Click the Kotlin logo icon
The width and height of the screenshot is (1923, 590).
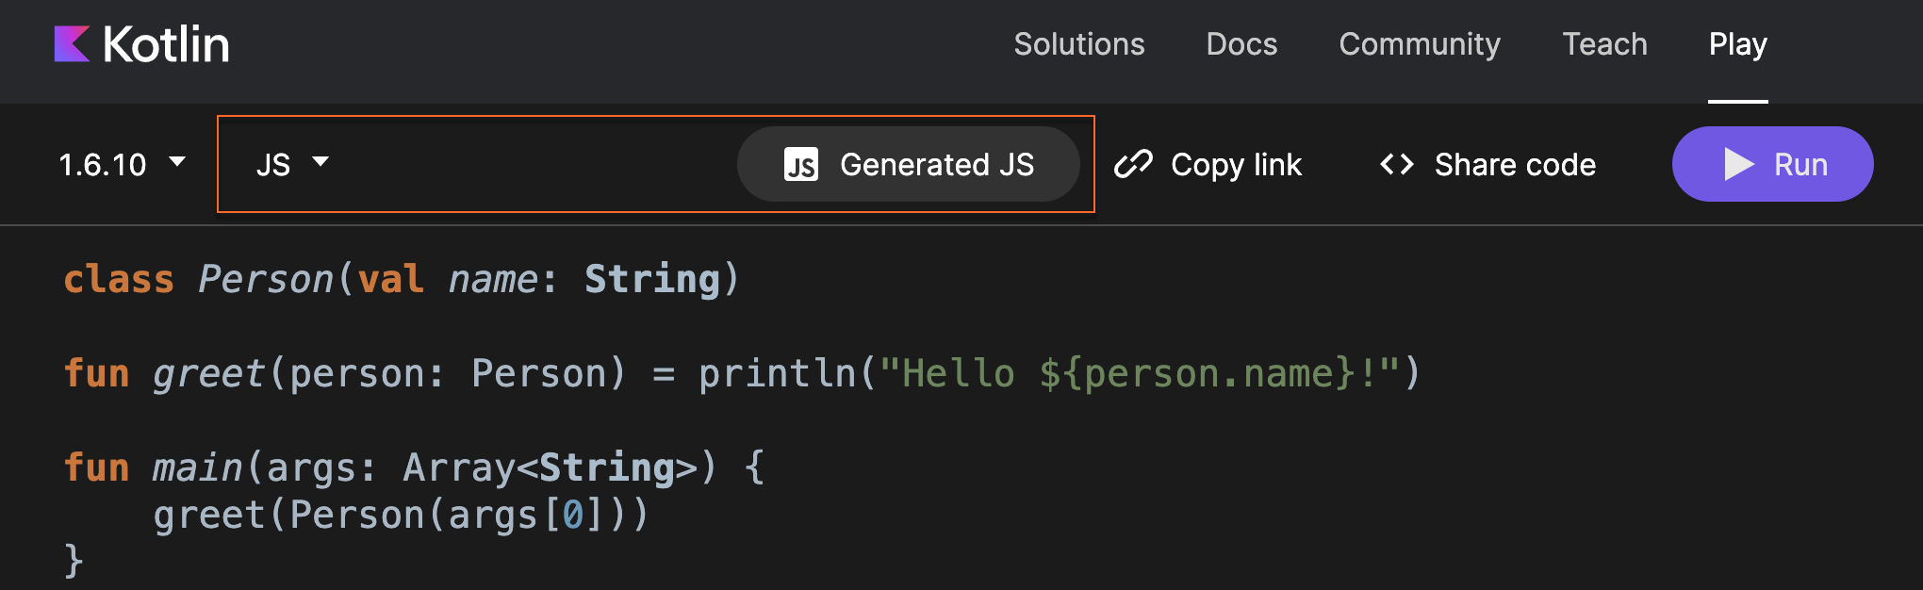pyautogui.click(x=72, y=44)
